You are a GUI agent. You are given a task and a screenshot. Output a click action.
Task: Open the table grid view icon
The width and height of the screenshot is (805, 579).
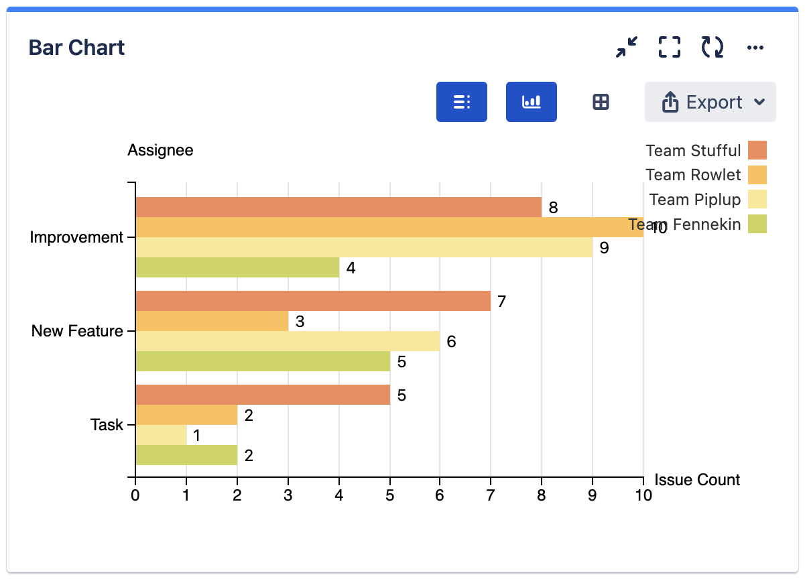tap(599, 101)
